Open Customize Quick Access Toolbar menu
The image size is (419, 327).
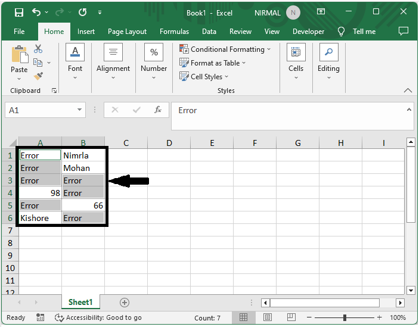click(x=100, y=13)
